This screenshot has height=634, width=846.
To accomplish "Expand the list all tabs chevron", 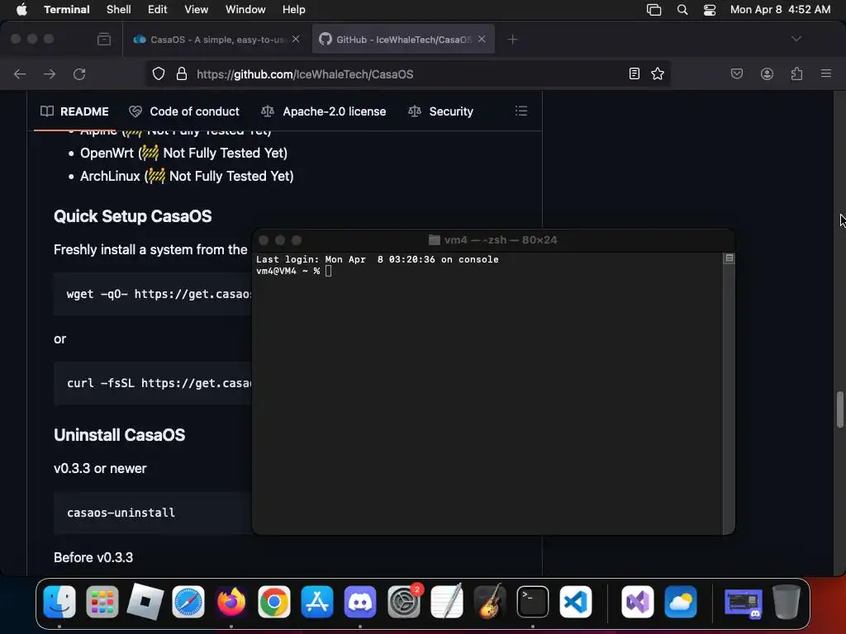I will click(x=796, y=39).
